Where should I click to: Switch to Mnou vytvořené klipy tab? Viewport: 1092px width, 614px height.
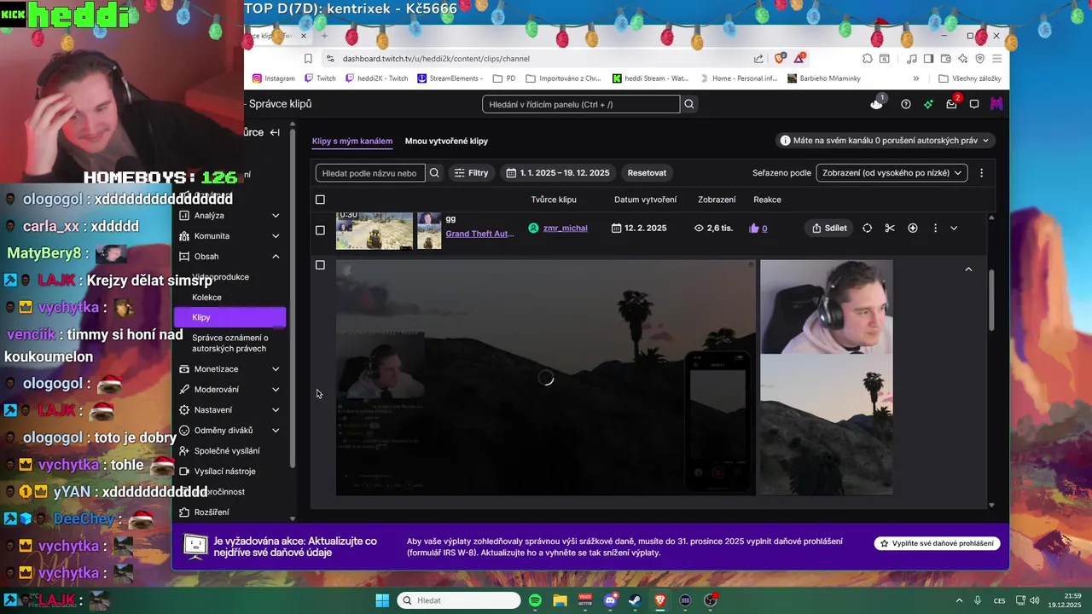pyautogui.click(x=446, y=142)
